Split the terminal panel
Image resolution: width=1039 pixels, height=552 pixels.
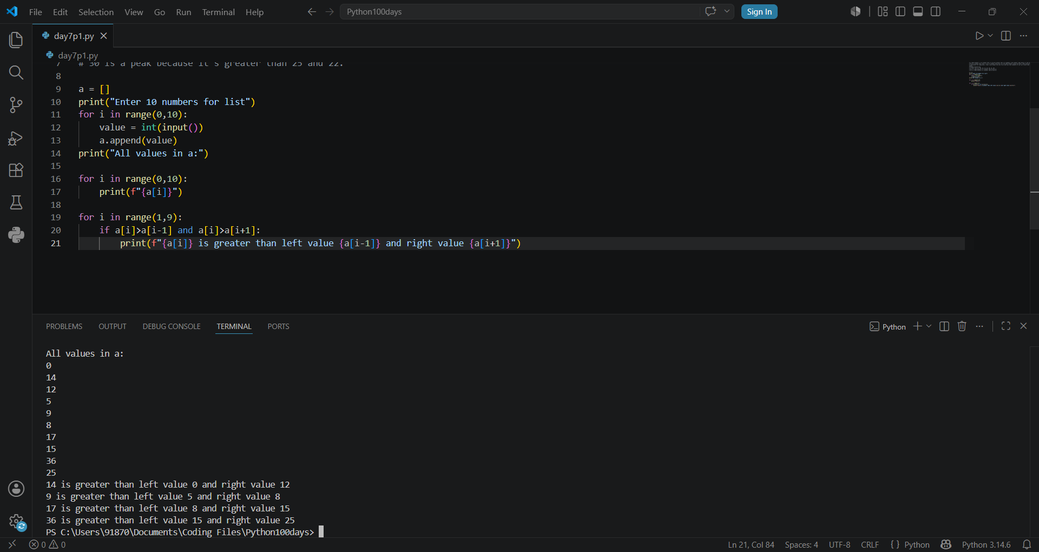pos(944,326)
